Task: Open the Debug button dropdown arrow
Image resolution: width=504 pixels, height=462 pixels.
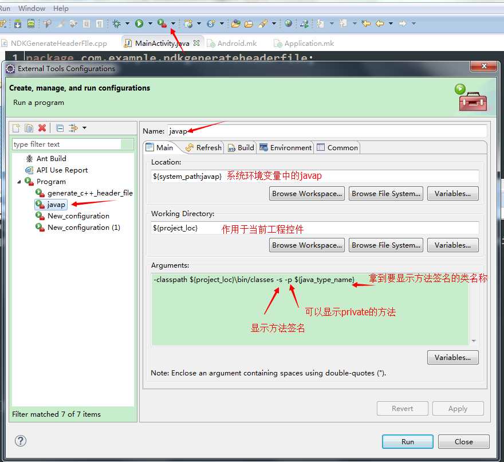Action: point(127,24)
